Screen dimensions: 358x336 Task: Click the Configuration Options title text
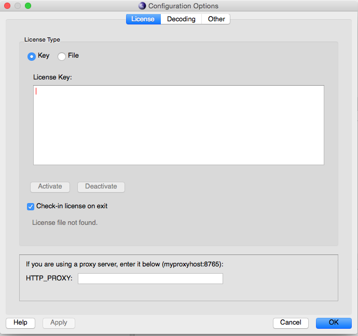click(x=183, y=6)
